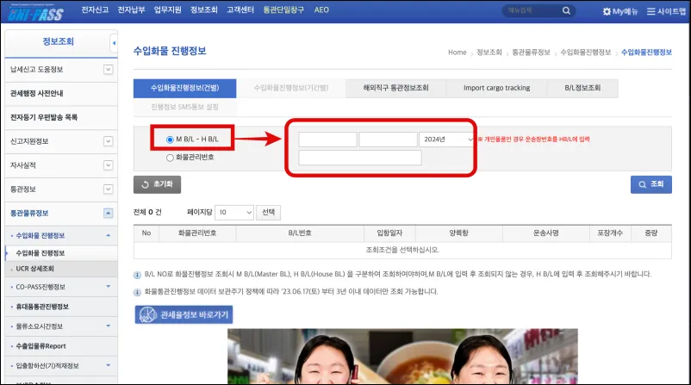This screenshot has width=691, height=385.
Task: Expand 납세신고 도움정보 menu
Action: point(108,70)
